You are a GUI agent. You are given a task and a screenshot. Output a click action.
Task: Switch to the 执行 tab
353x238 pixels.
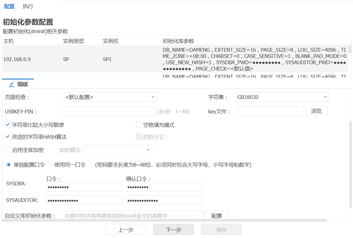(28, 6)
